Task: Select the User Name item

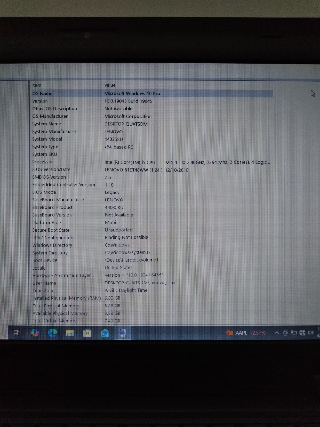Action: point(44,283)
